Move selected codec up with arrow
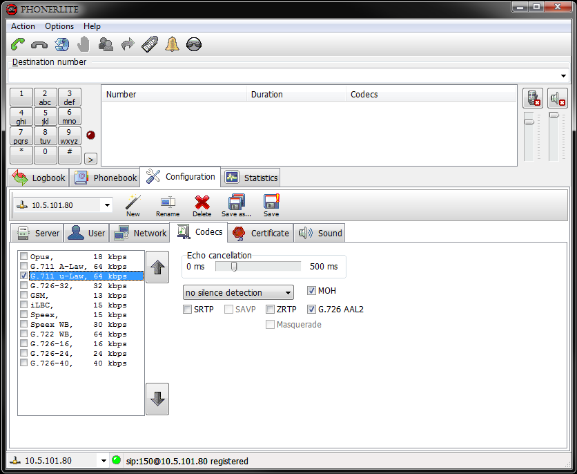The image size is (577, 474). click(x=157, y=267)
